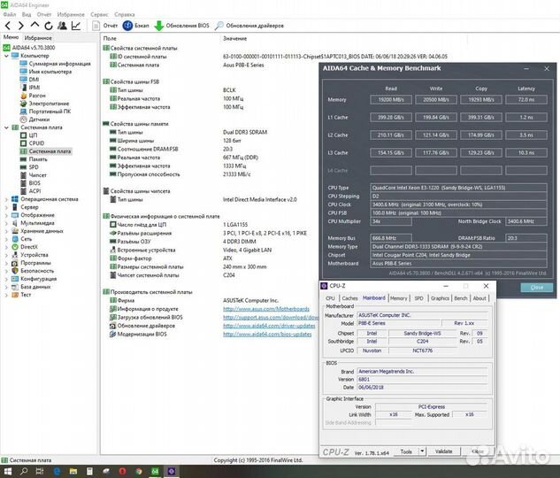Viewport: 560px width, 478px height.
Task: Open the Файл menu
Action: 10,14
